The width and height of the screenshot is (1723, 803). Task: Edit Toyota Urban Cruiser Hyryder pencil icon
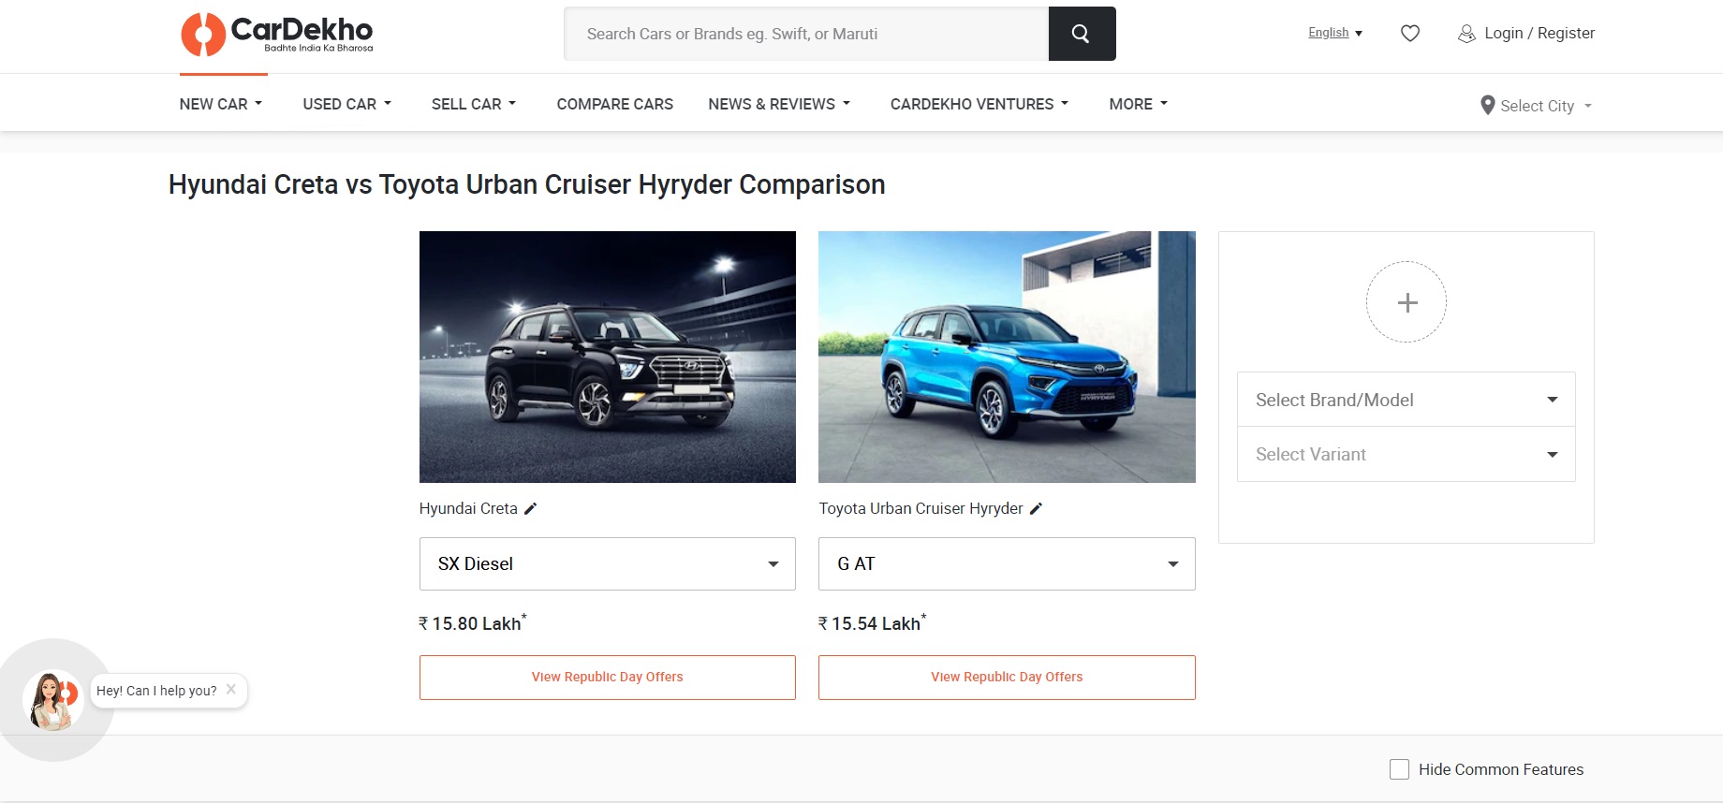point(1036,508)
